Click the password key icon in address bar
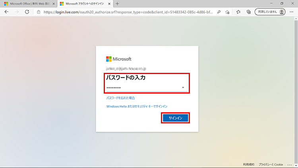298x168 pixels. point(219,12)
